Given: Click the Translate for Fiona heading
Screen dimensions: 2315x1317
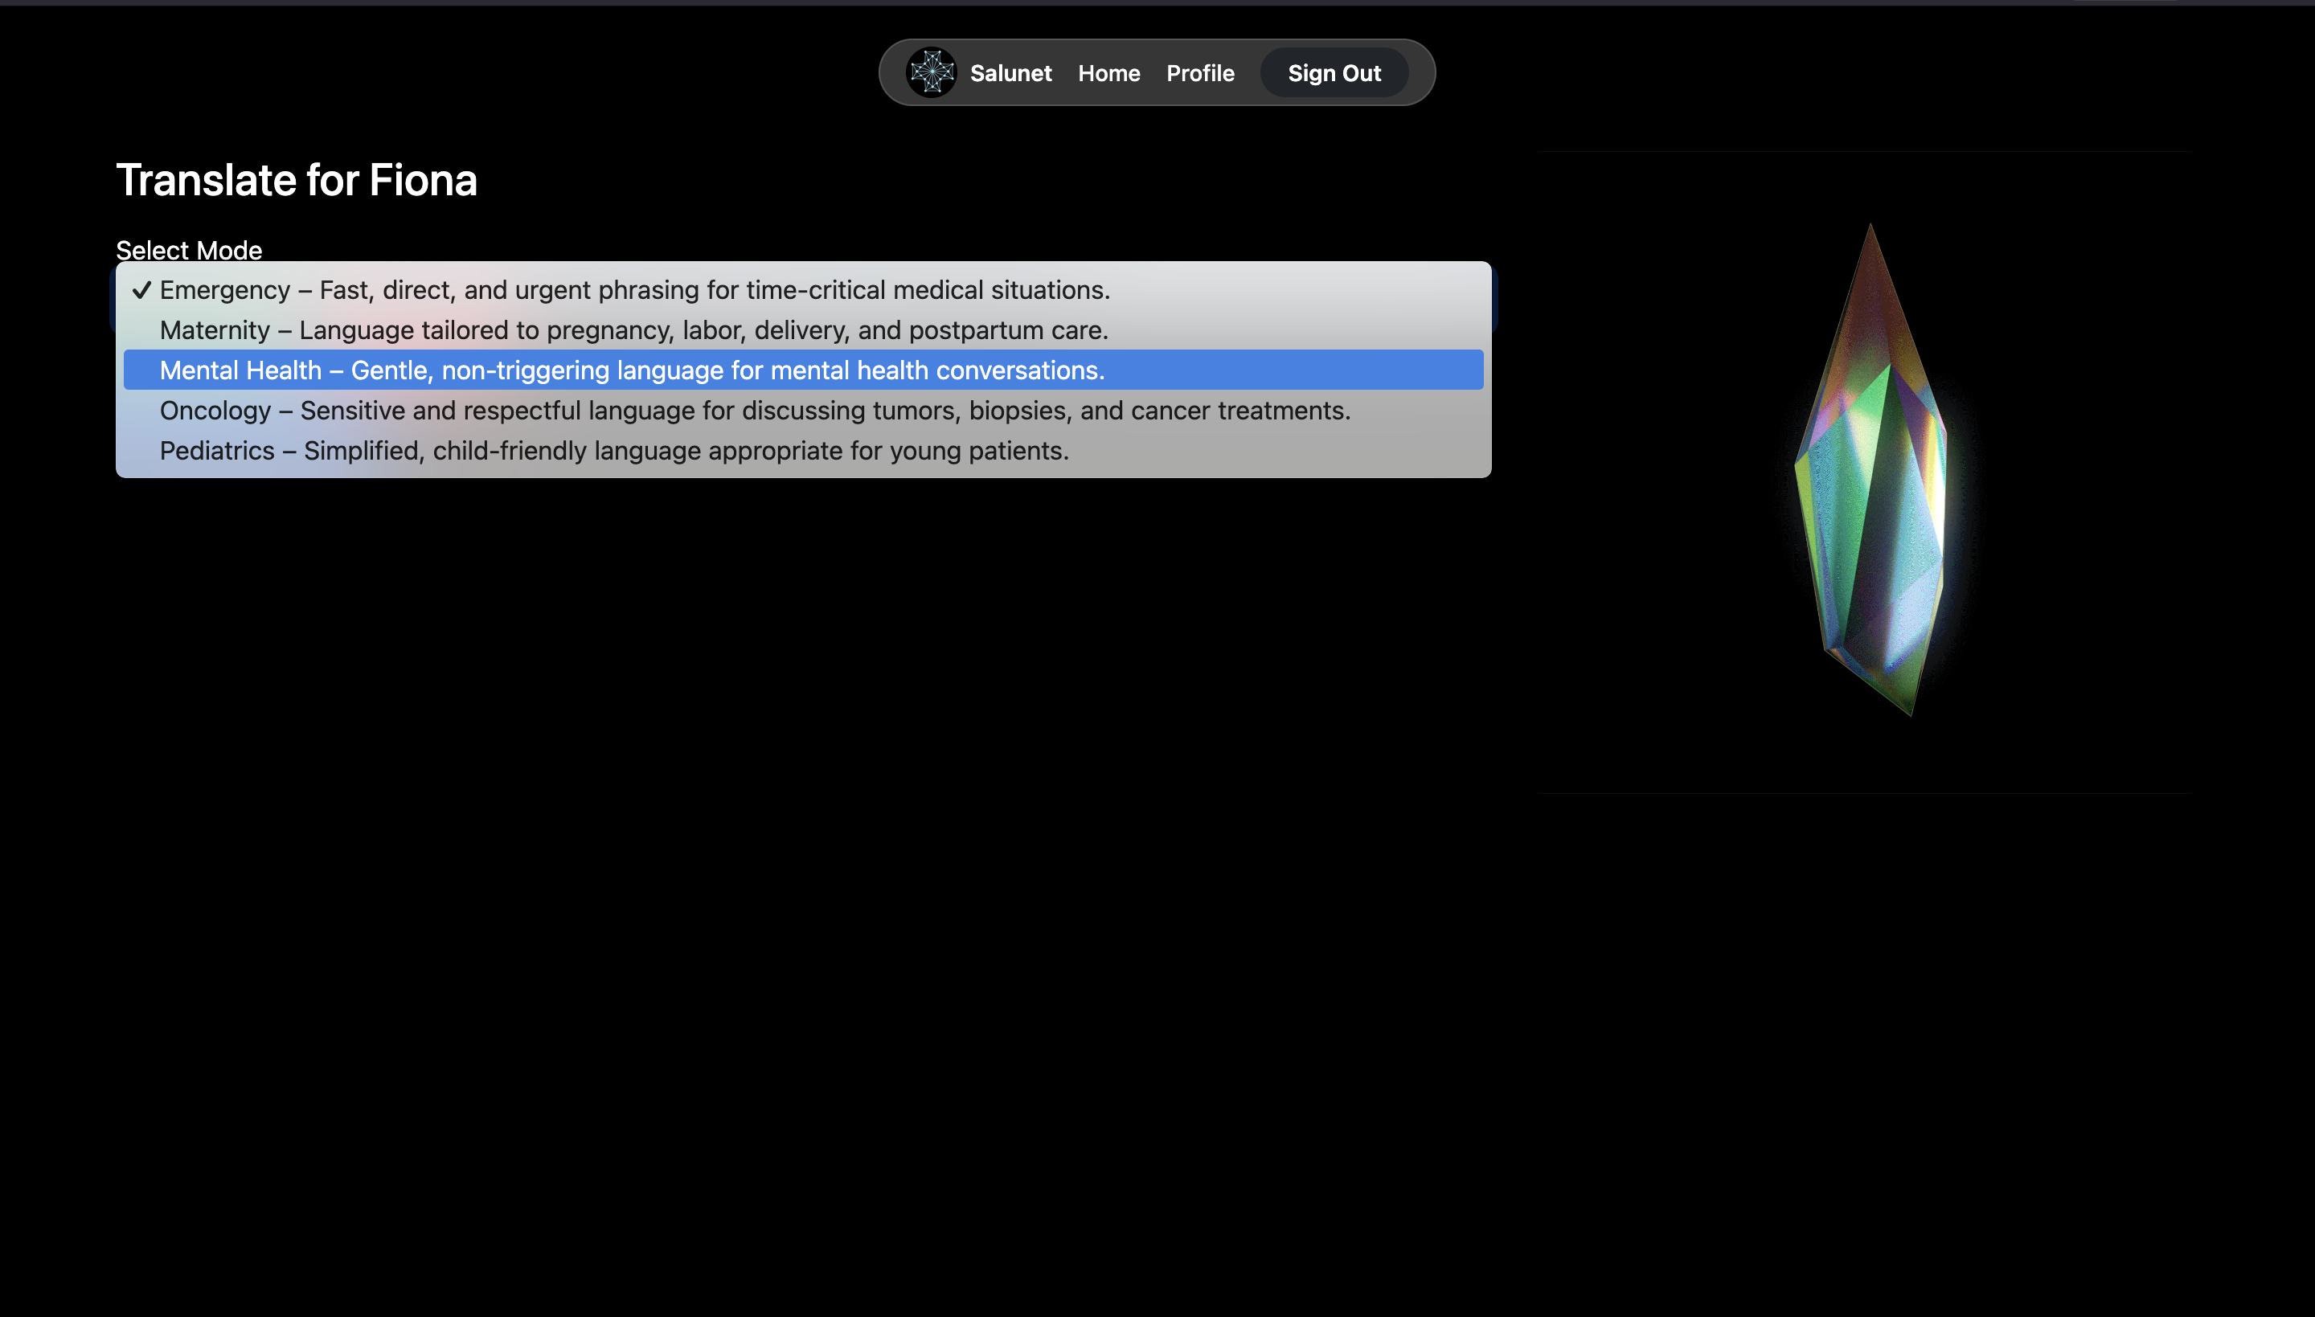Looking at the screenshot, I should (x=296, y=180).
